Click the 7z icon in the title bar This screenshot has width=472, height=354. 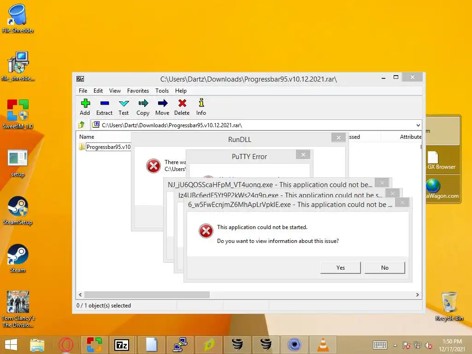pyautogui.click(x=80, y=79)
